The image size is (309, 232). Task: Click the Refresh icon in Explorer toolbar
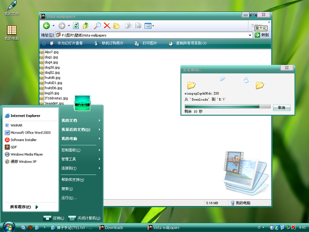click(x=76, y=26)
